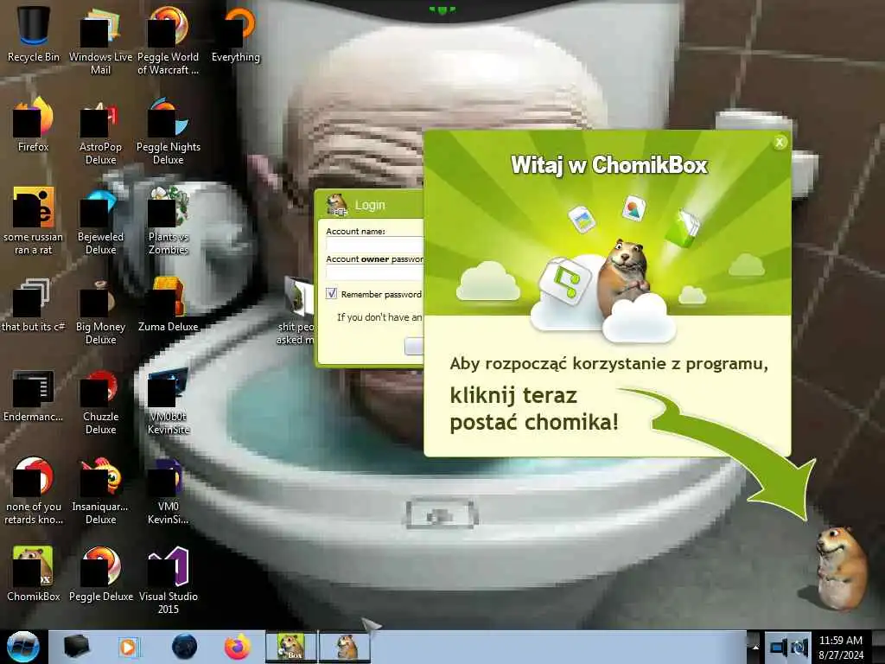Screen dimensions: 885x664
Task: Open the media player taskbar icon
Action: (129, 647)
